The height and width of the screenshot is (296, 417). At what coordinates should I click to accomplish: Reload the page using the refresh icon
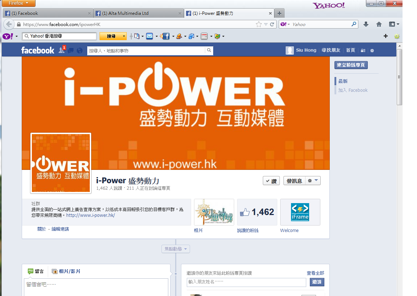click(272, 25)
